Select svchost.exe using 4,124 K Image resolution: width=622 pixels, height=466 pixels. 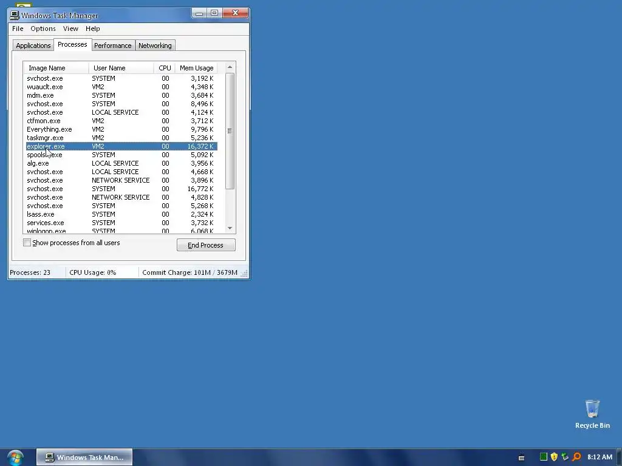point(121,112)
